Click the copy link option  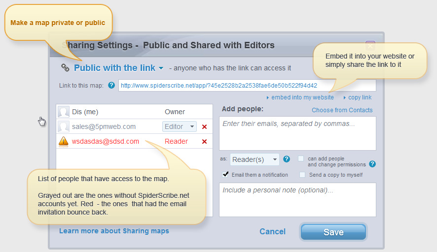click(x=360, y=97)
